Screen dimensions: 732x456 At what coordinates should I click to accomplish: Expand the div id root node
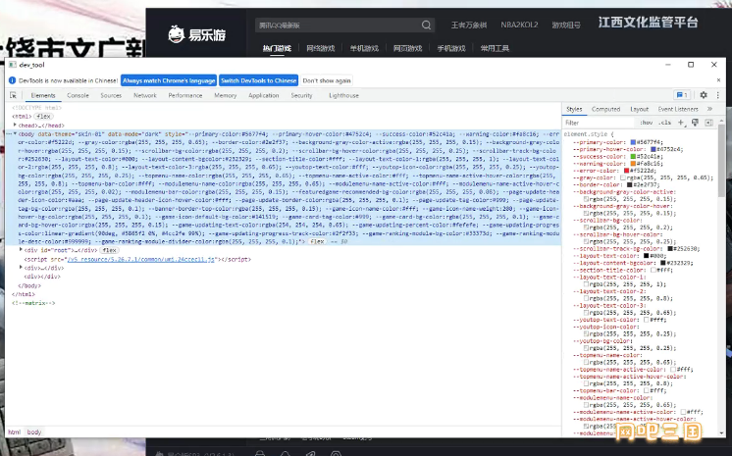21,250
